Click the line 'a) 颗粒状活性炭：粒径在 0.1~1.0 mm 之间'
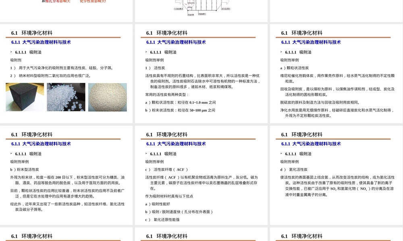 [x=181, y=102]
